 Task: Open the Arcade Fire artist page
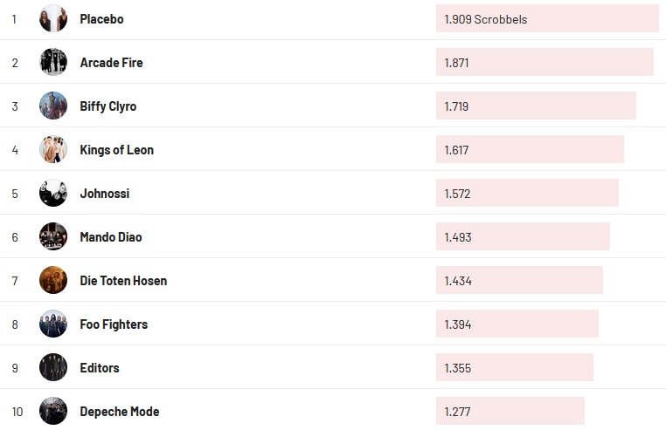[x=111, y=63]
